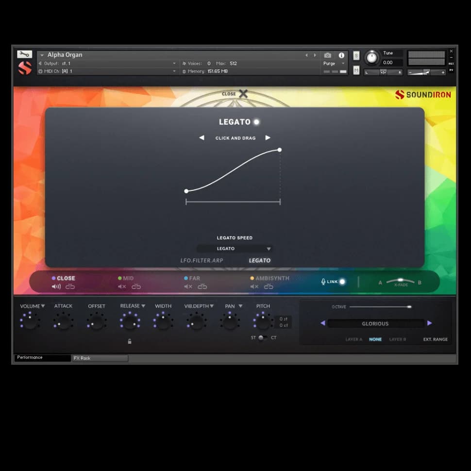
Task: Take a snapshot with the camera icon
Action: coord(328,55)
